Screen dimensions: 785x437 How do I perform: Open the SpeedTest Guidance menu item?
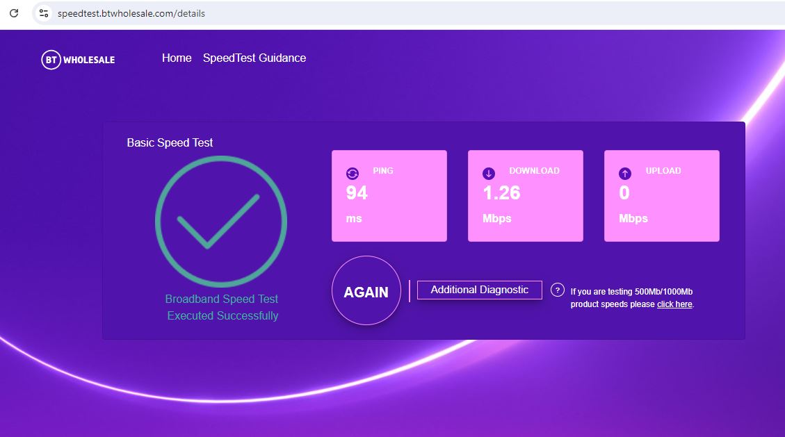254,58
